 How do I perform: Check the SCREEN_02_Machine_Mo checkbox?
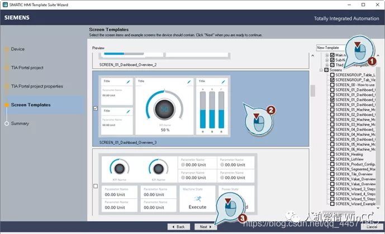[x=332, y=120]
